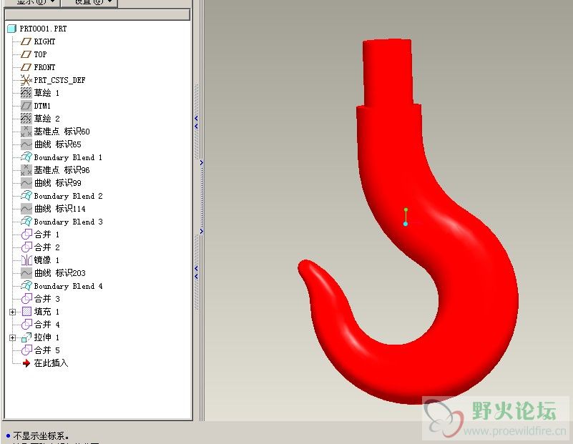The image size is (573, 444).
Task: Click the Boundary Blend 2 surface icon
Action: click(26, 196)
